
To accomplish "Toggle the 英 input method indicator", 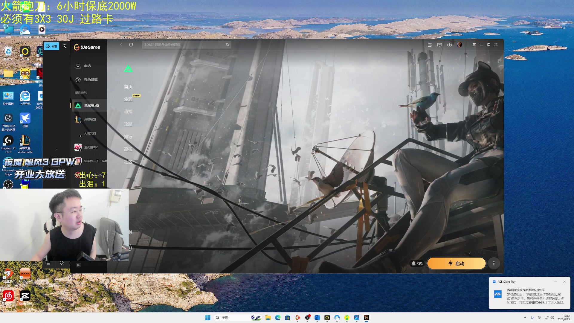I will point(539,318).
